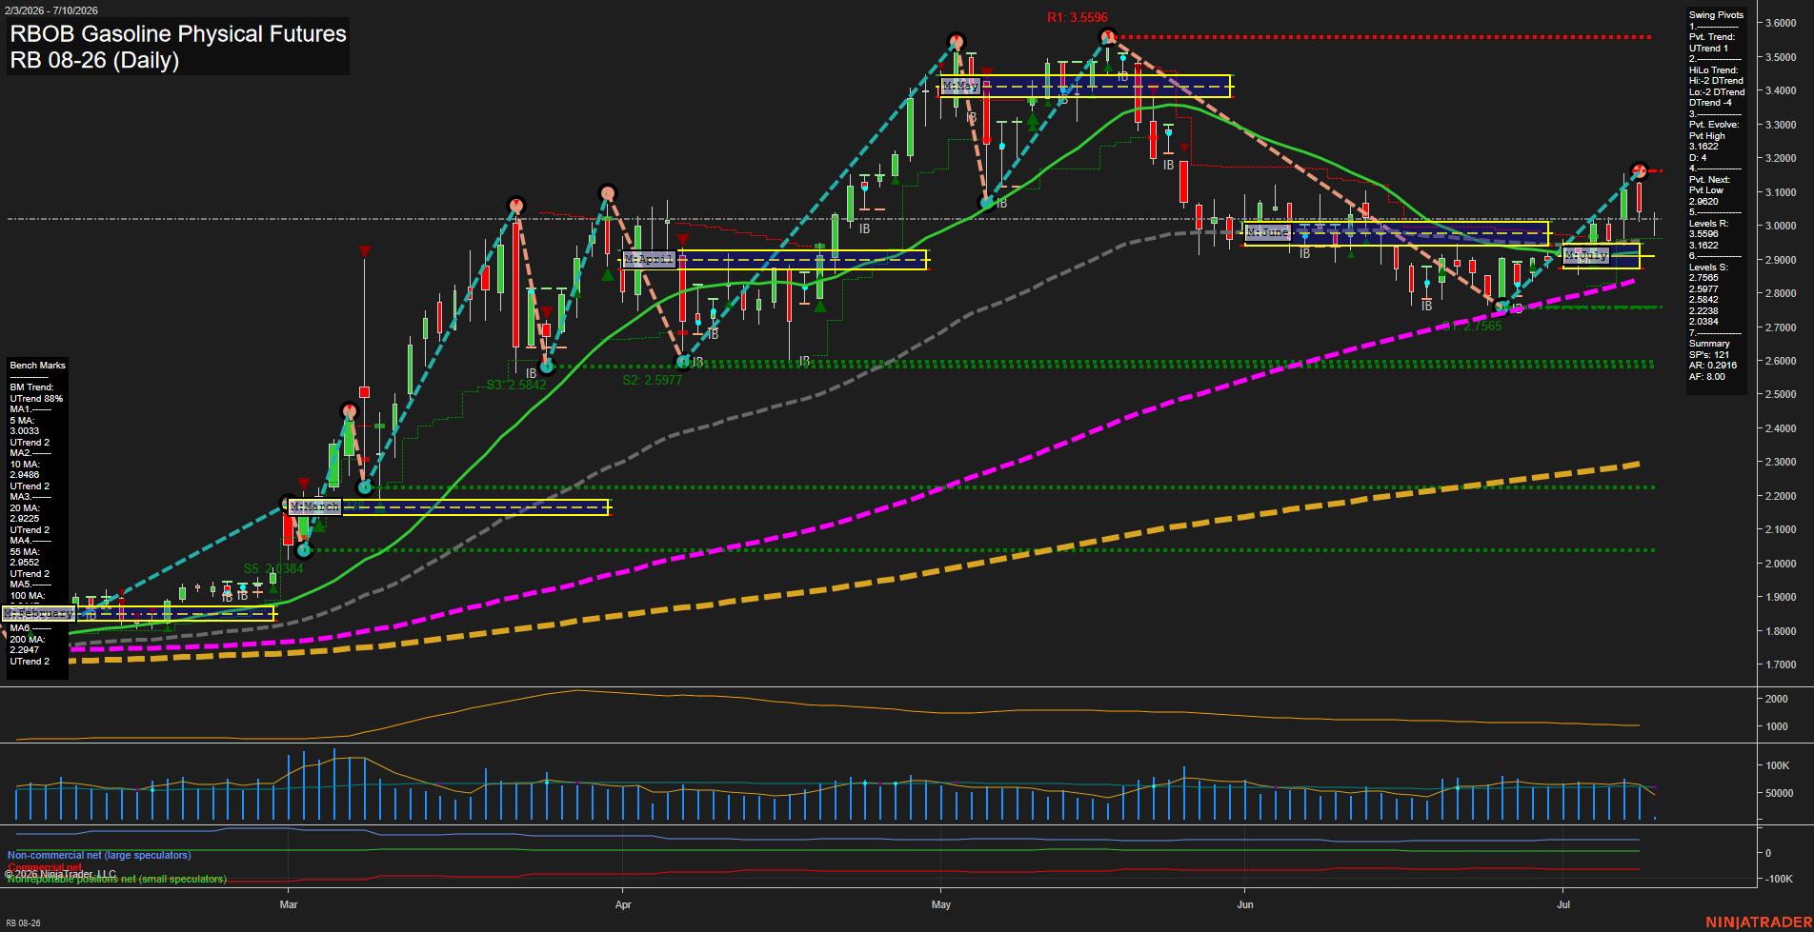Select the swing low circle at the 2.7565 label
Image resolution: width=1814 pixels, height=932 pixels.
click(x=1502, y=307)
